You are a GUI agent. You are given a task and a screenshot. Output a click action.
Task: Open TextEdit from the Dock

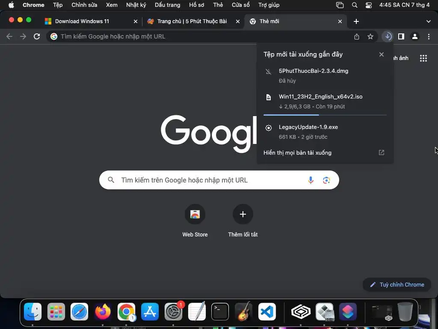click(197, 311)
